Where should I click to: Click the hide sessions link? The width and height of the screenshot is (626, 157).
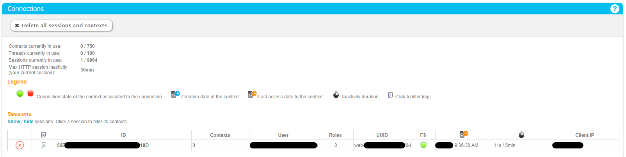(28, 122)
